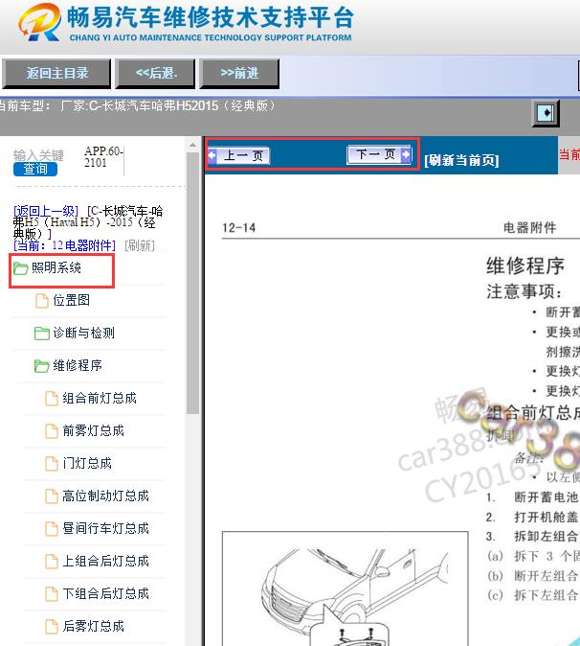
Task: Click the 高位制动灯总成 page icon
Action: [x=52, y=496]
